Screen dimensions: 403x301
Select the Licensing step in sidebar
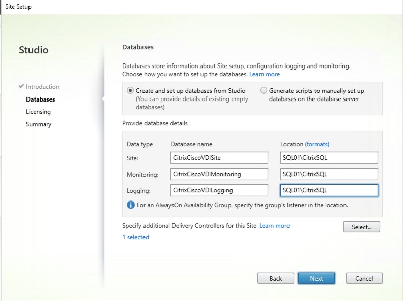coord(38,112)
